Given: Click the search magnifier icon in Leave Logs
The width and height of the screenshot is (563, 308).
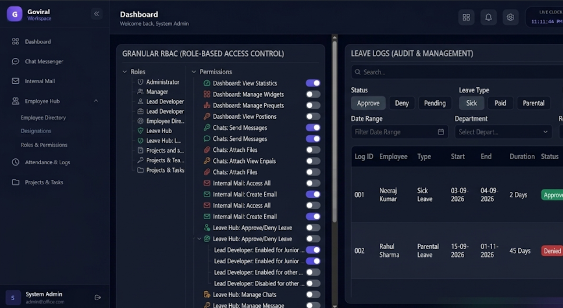Looking at the screenshot, I should pyautogui.click(x=358, y=72).
